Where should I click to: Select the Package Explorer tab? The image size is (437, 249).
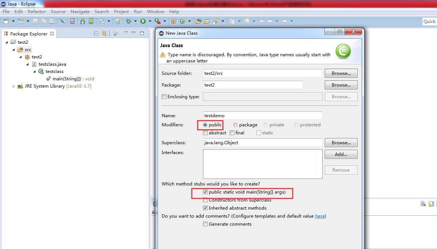pyautogui.click(x=29, y=34)
